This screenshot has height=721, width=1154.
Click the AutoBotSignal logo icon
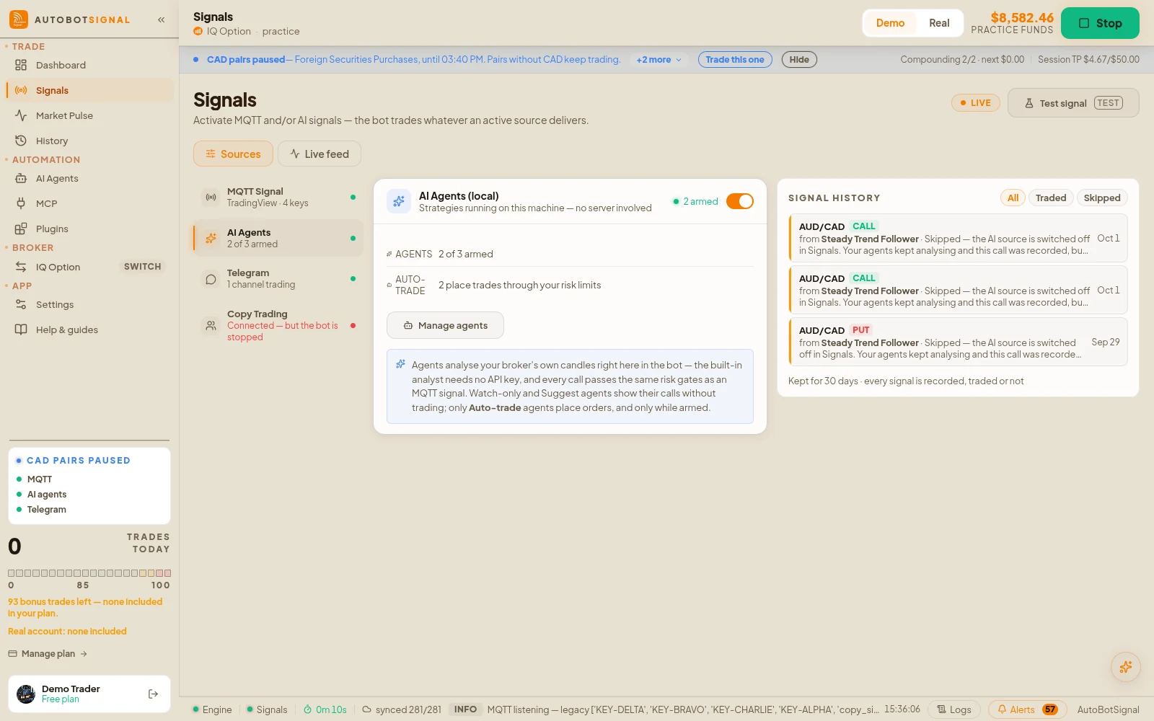coord(19,19)
